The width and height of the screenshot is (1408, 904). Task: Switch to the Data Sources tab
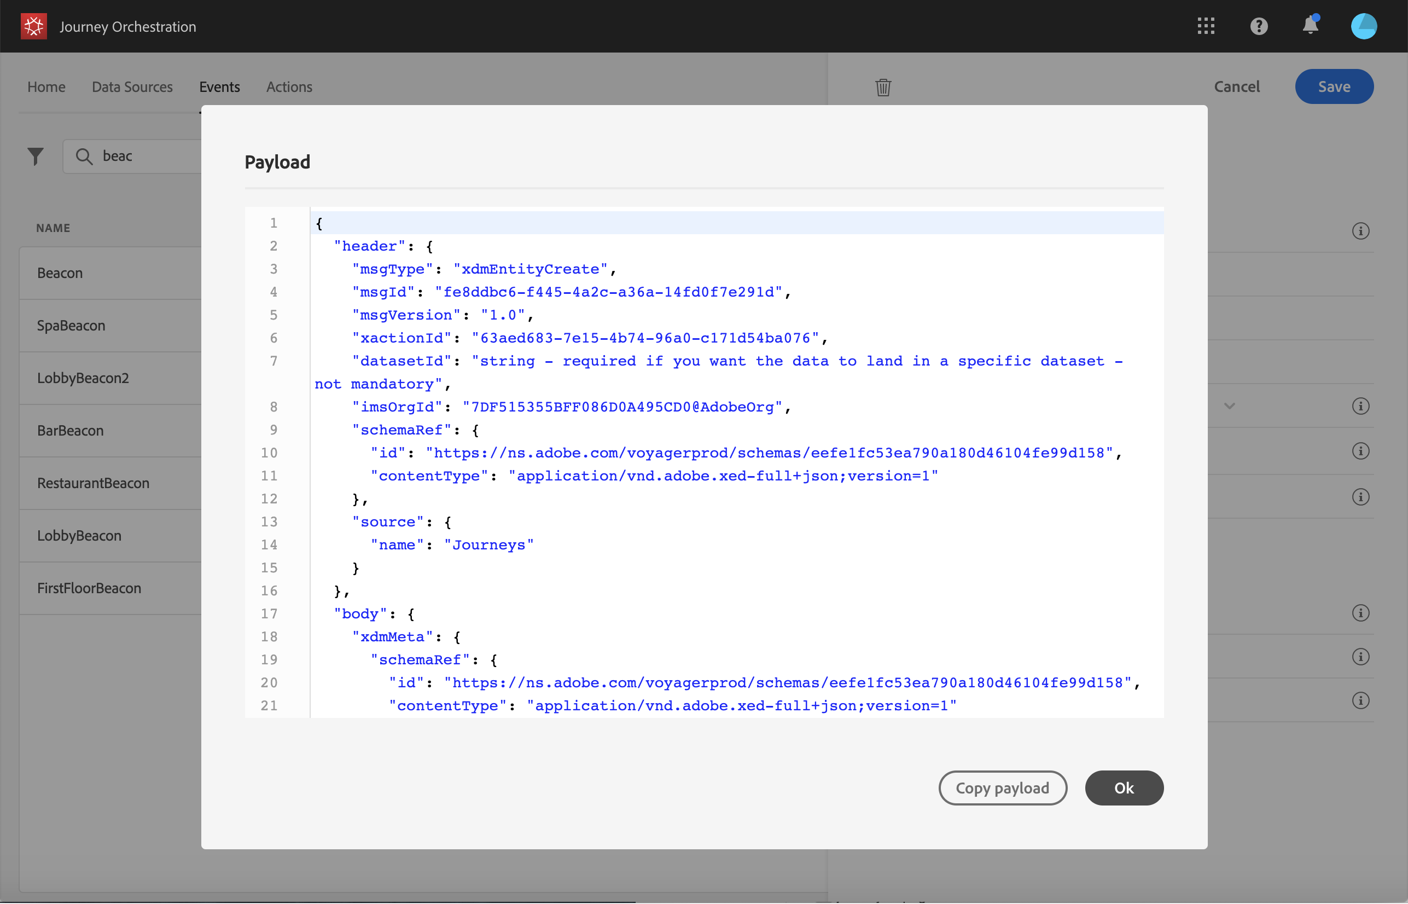click(132, 87)
